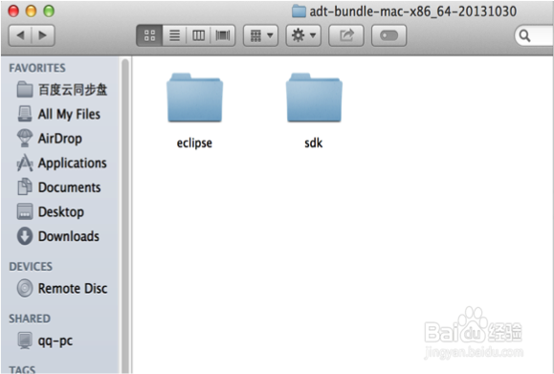Switch to icon view
Viewport: 554px width, 374px height.
click(x=149, y=35)
